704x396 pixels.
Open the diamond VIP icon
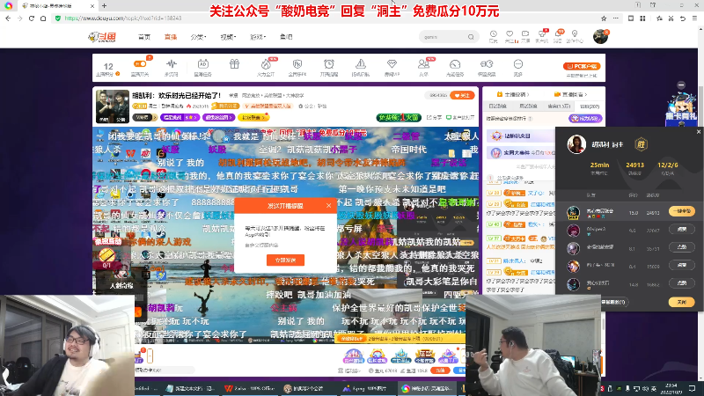point(392,64)
